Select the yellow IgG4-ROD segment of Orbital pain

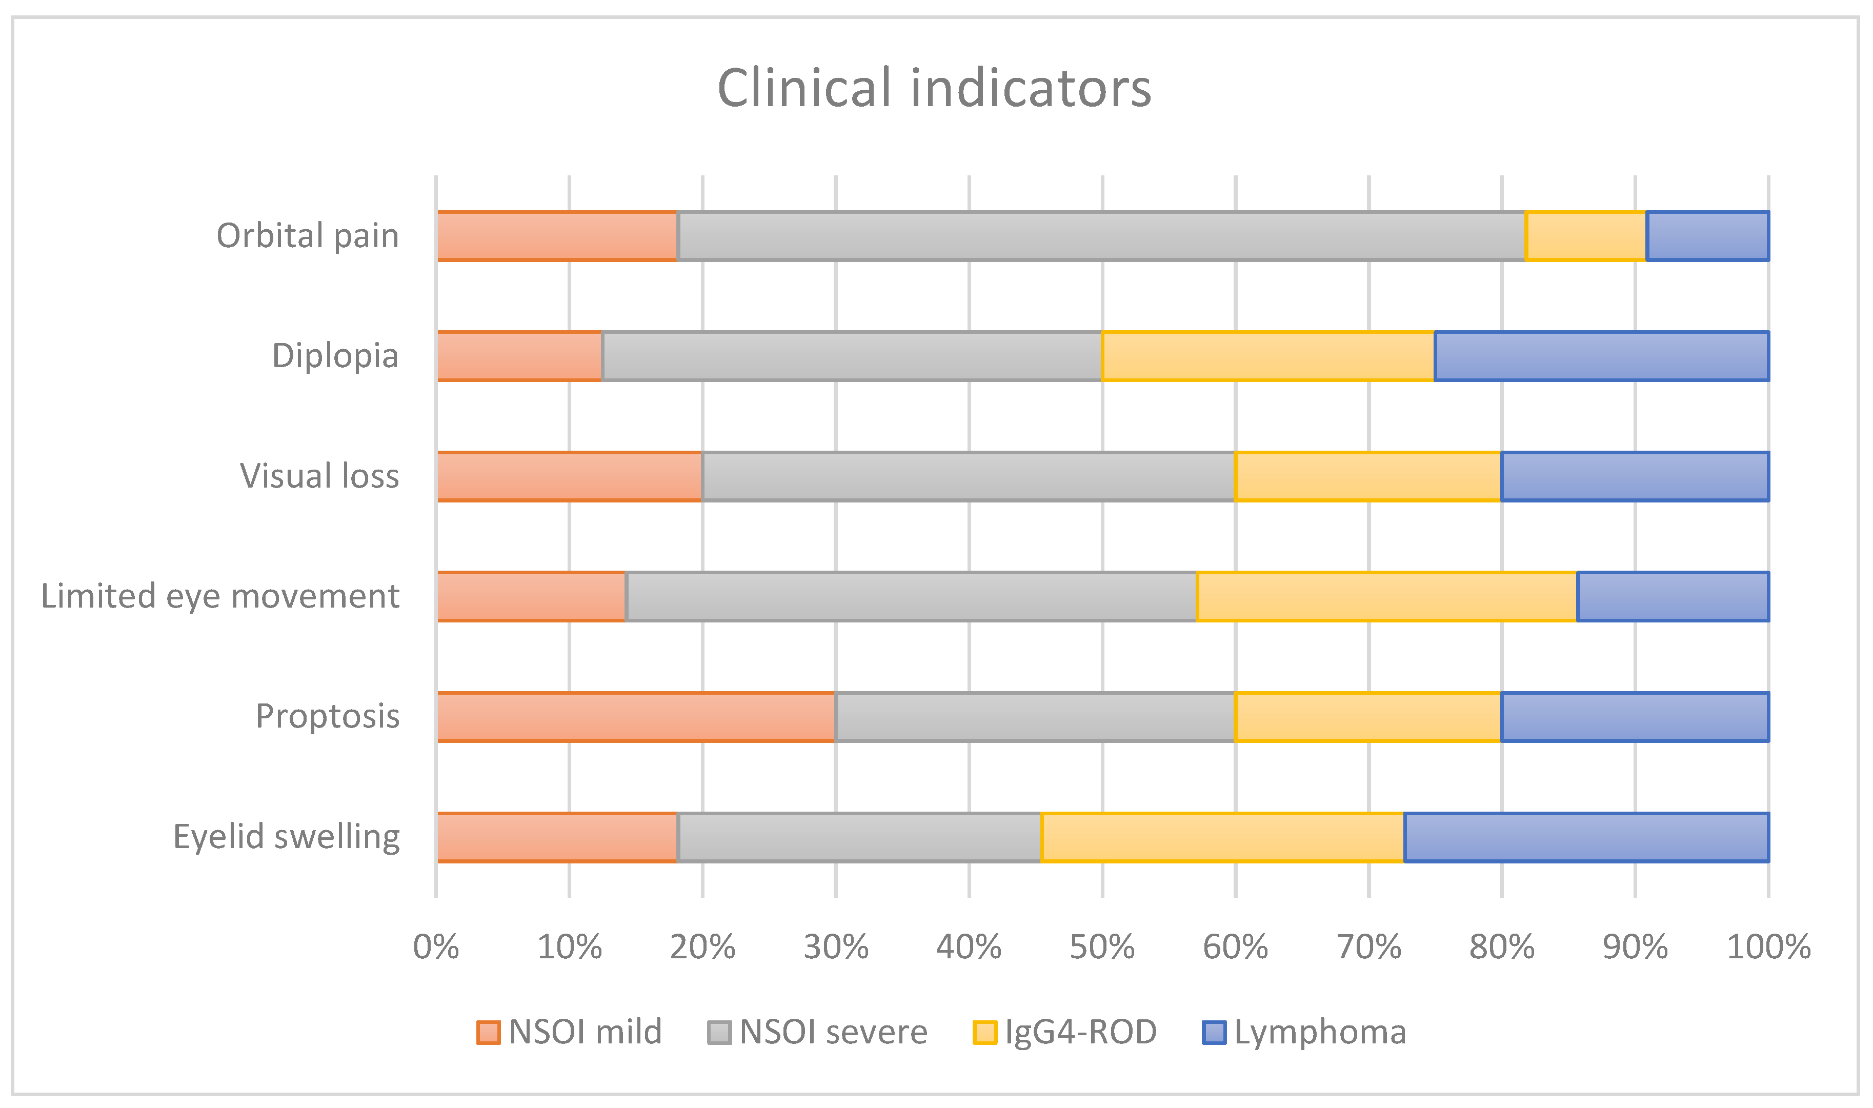click(1586, 236)
